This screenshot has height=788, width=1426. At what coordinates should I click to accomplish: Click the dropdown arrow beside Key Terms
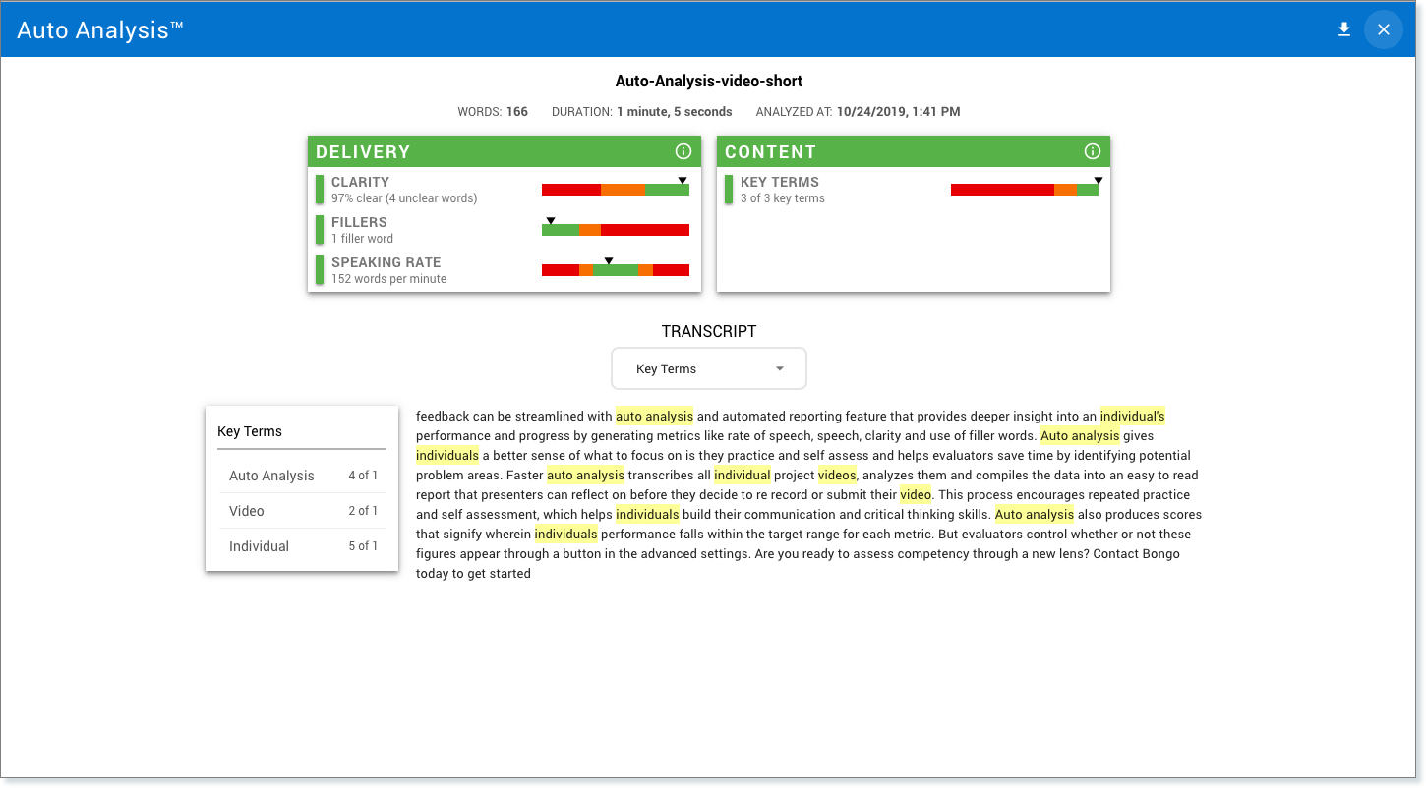[x=780, y=369]
